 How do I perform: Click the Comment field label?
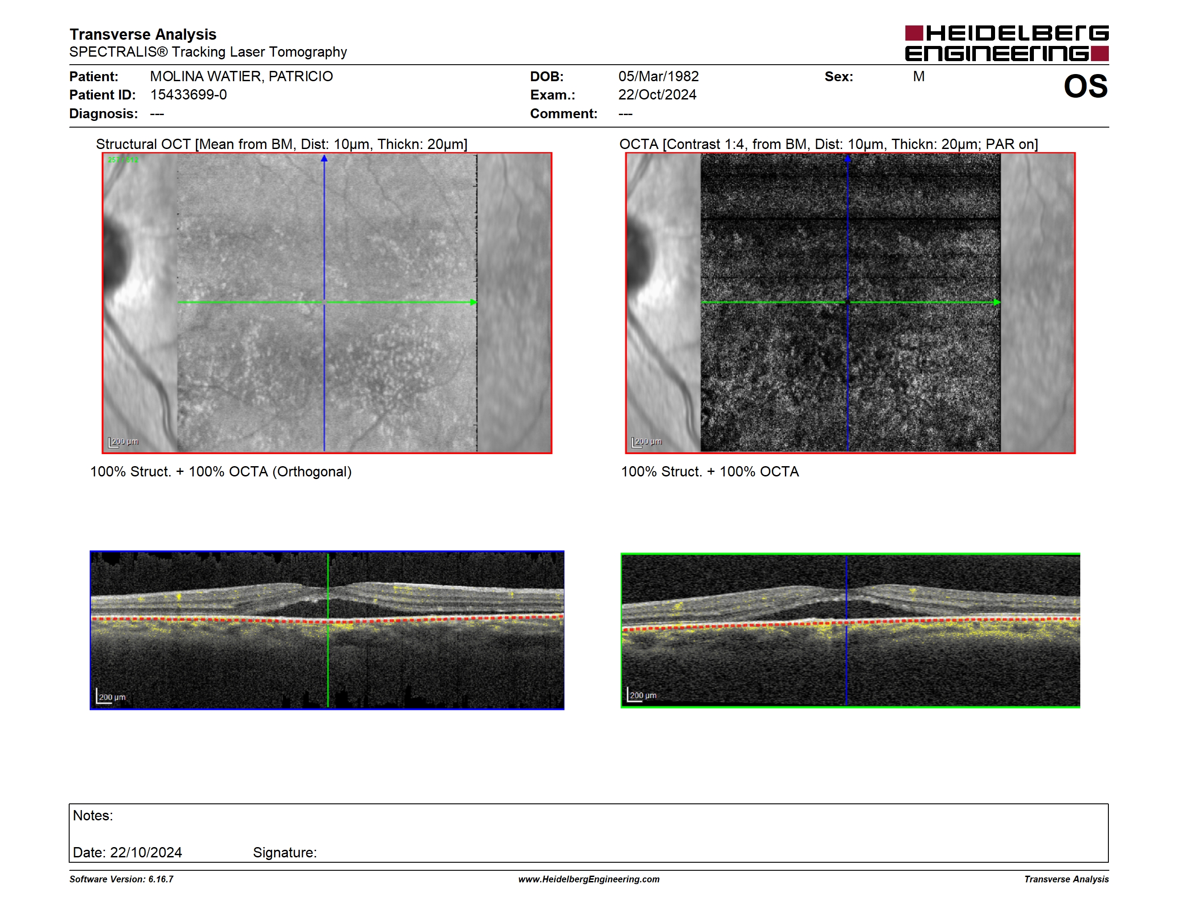pyautogui.click(x=564, y=114)
